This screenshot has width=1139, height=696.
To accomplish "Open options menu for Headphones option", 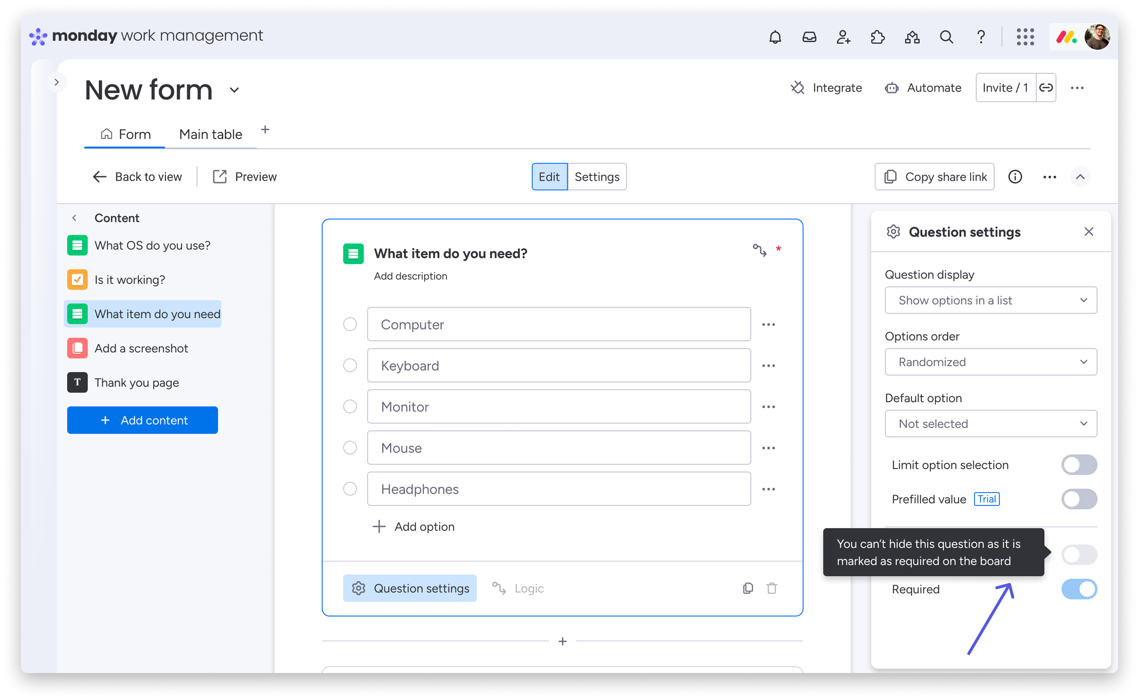I will coord(768,489).
